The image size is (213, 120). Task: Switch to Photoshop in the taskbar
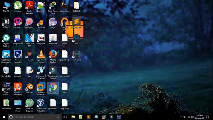click(119, 117)
